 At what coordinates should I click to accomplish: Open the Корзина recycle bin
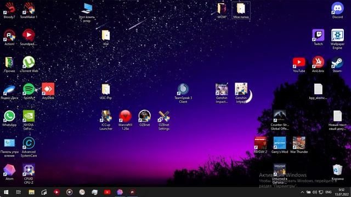pos(337,172)
